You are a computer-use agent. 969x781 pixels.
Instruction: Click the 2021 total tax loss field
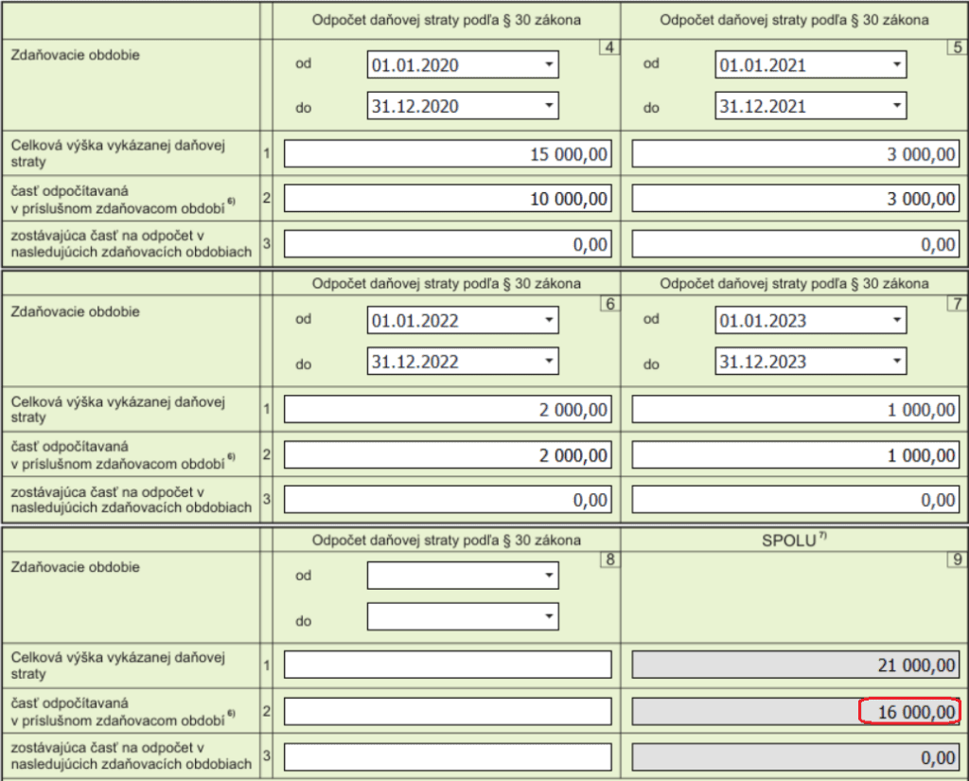tap(795, 154)
